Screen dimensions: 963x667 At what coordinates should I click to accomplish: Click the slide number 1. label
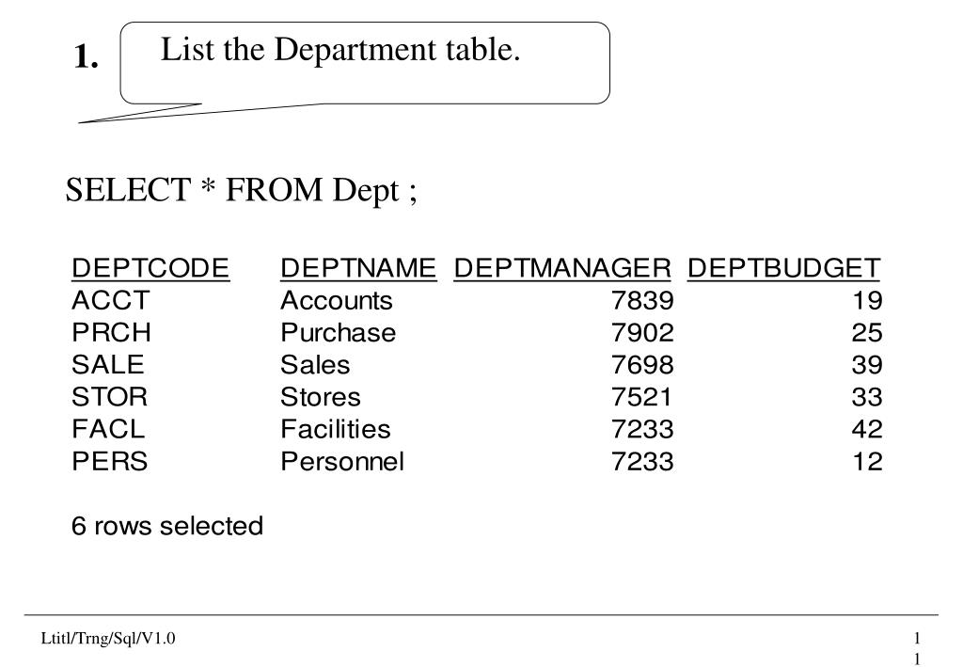[x=86, y=56]
